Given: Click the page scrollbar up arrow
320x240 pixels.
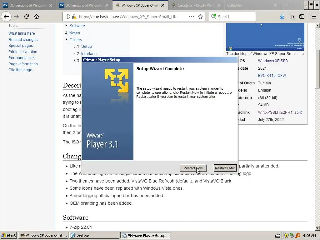Looking at the screenshot, I should [317, 26].
